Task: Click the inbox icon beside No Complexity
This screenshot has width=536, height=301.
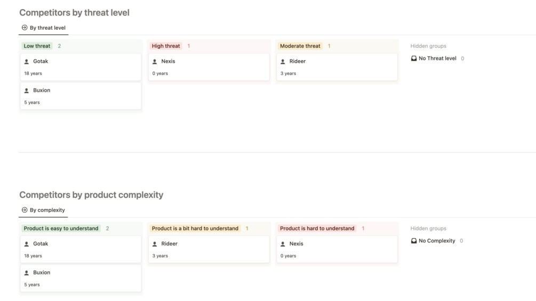Action: click(x=414, y=241)
